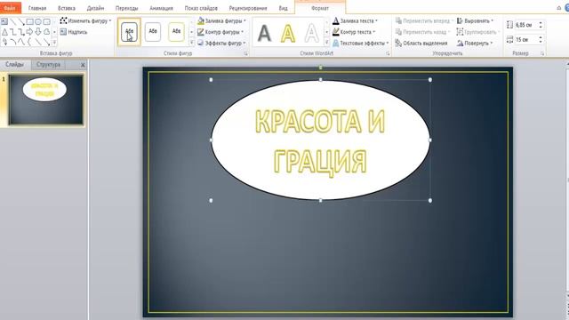Image resolution: width=569 pixels, height=320 pixels.
Task: Open Повернуть rotate dropdown
Action: click(x=475, y=43)
